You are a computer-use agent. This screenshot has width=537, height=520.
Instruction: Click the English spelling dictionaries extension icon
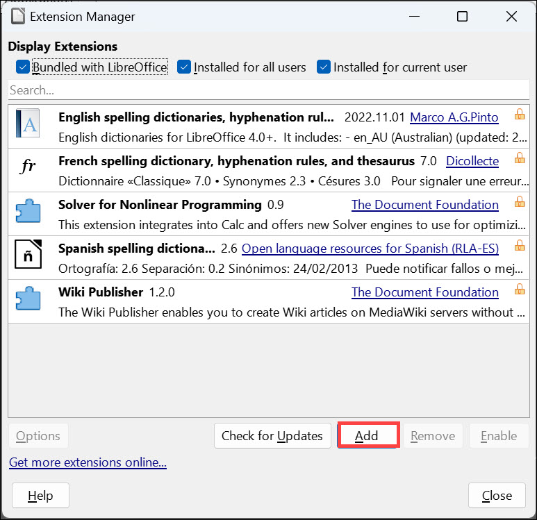tap(28, 126)
